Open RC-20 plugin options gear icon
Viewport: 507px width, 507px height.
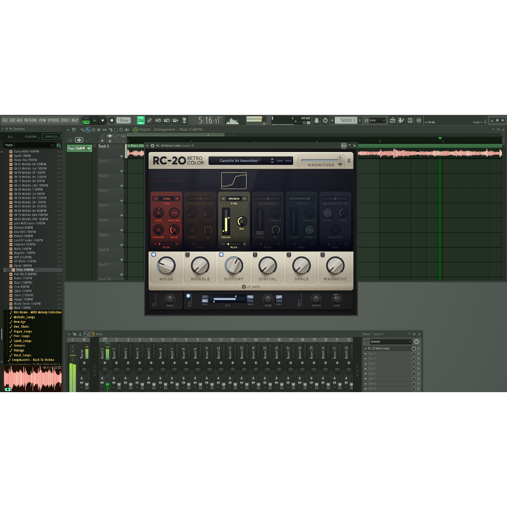[x=152, y=146]
